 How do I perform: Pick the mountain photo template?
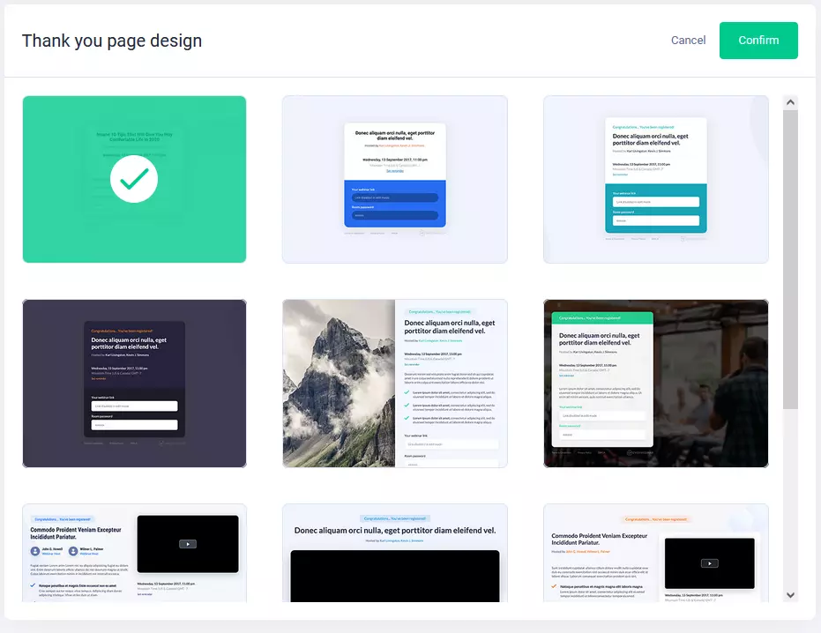(x=395, y=384)
